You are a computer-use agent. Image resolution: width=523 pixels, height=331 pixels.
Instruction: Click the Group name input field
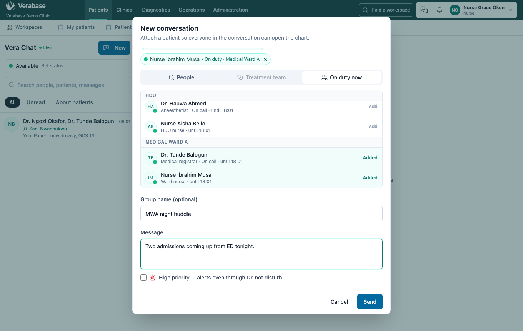tap(261, 214)
